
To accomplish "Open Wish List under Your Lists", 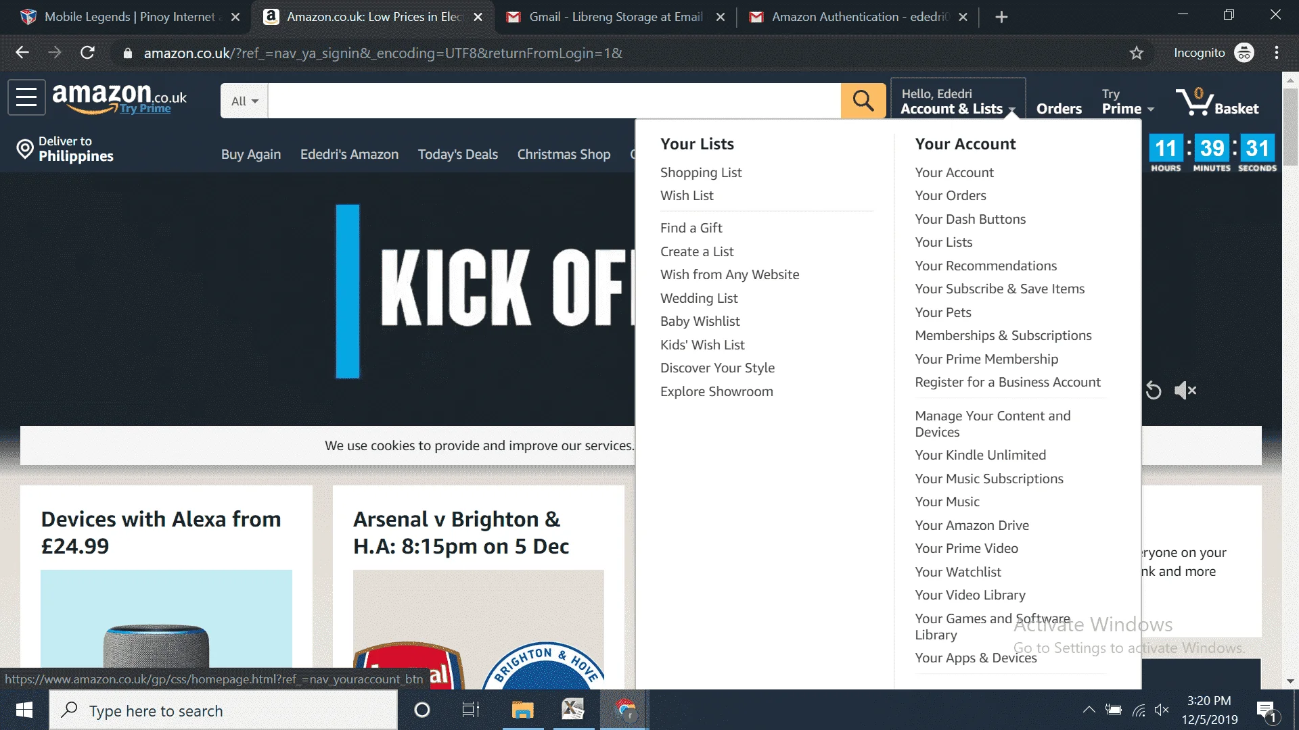I will 687,195.
